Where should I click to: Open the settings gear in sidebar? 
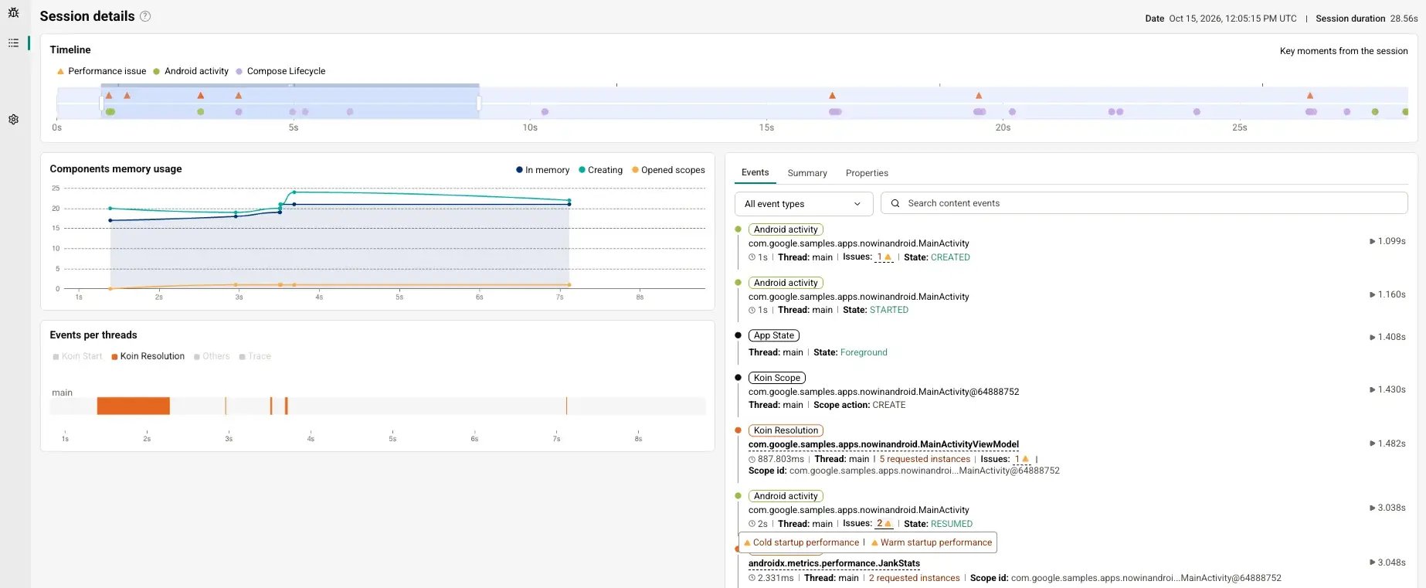[x=13, y=120]
